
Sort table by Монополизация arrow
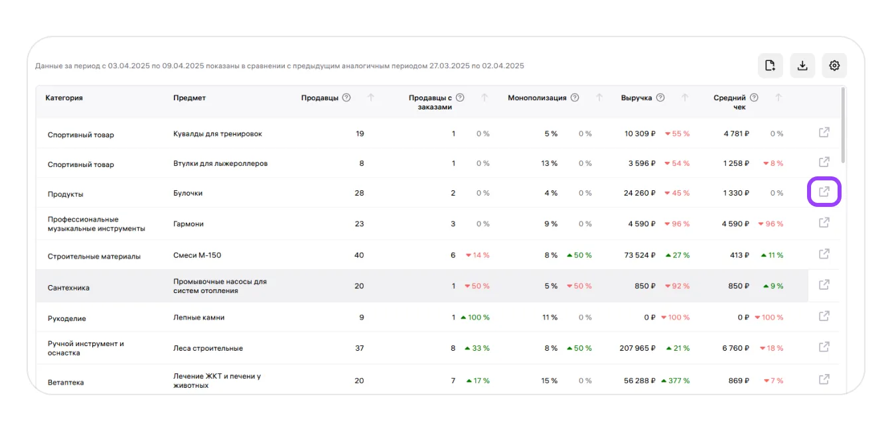point(599,98)
